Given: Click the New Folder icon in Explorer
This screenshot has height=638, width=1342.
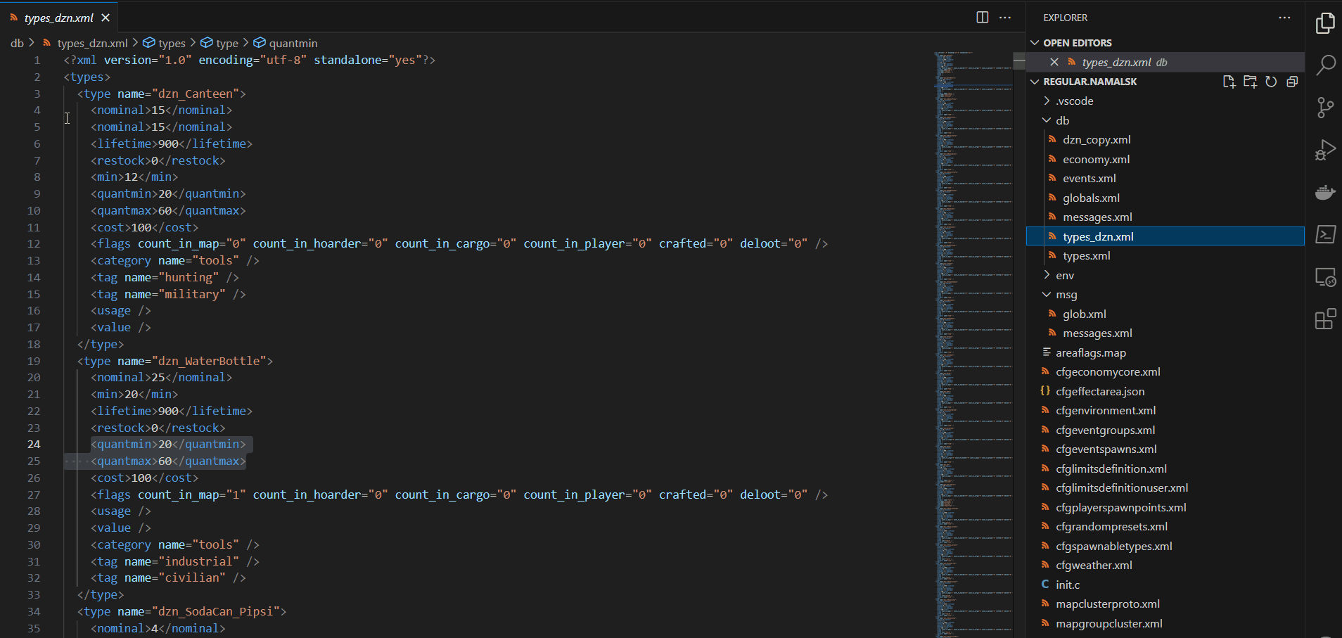Looking at the screenshot, I should [x=1250, y=82].
